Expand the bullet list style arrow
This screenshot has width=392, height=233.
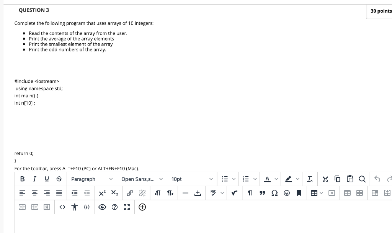pos(234,179)
